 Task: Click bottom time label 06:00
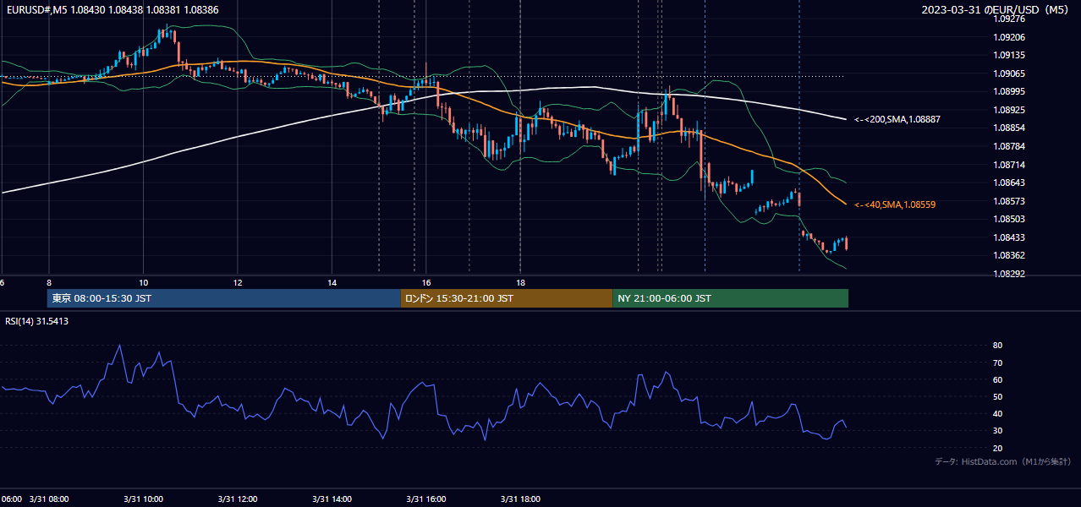pyautogui.click(x=11, y=499)
